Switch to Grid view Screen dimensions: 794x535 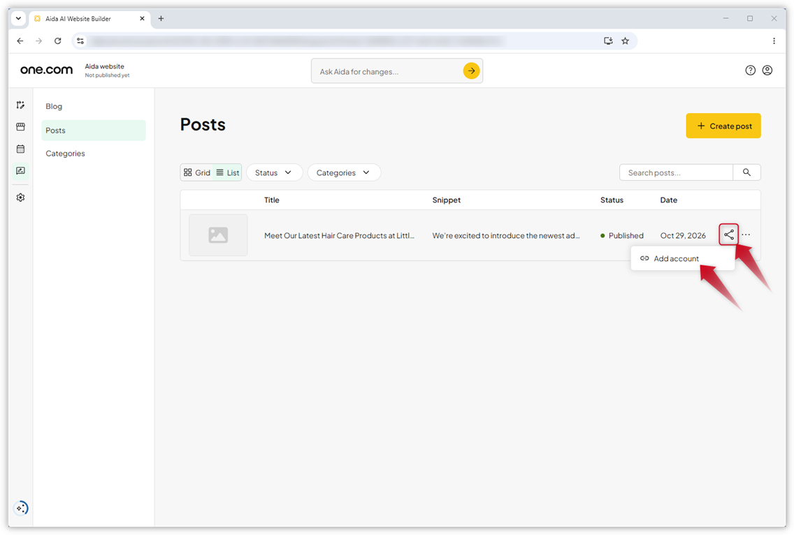point(197,173)
